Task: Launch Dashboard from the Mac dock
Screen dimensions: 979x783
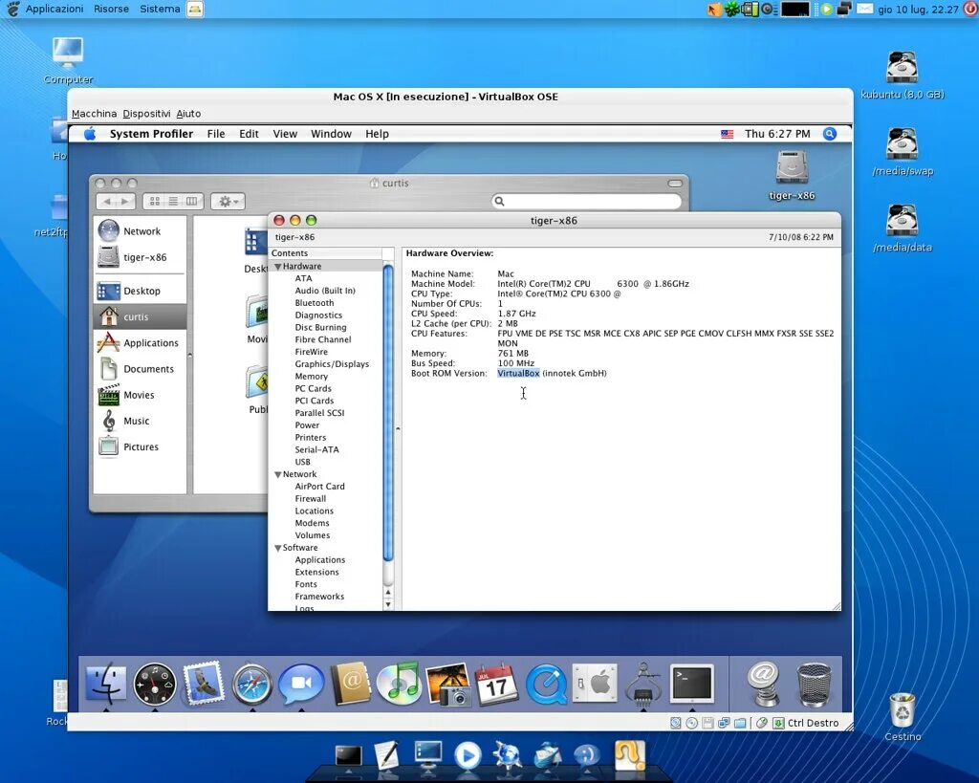Action: pyautogui.click(x=155, y=685)
